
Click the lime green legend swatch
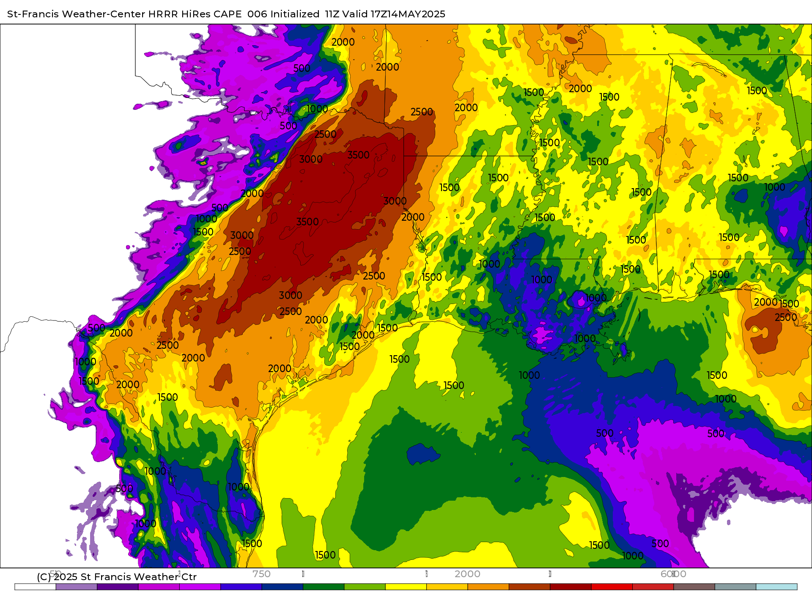[365, 587]
